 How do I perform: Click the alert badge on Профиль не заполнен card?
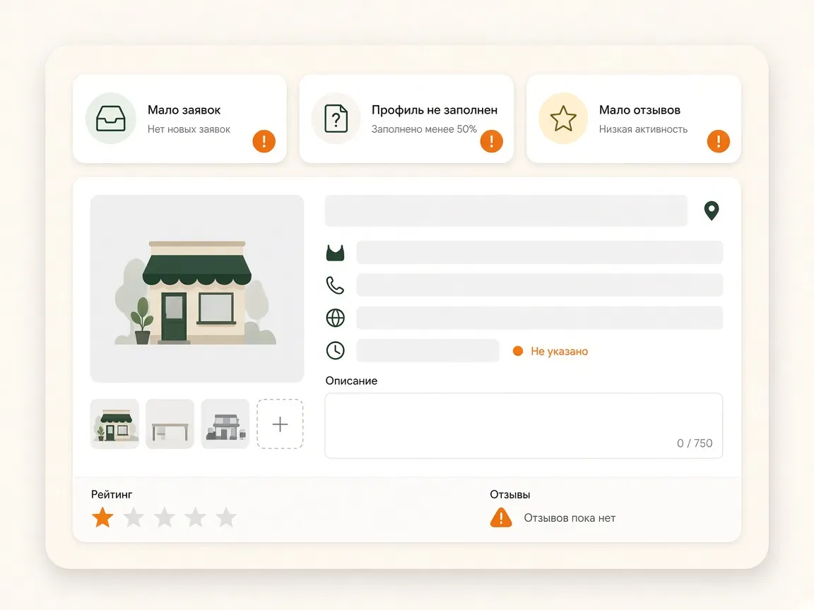point(492,141)
